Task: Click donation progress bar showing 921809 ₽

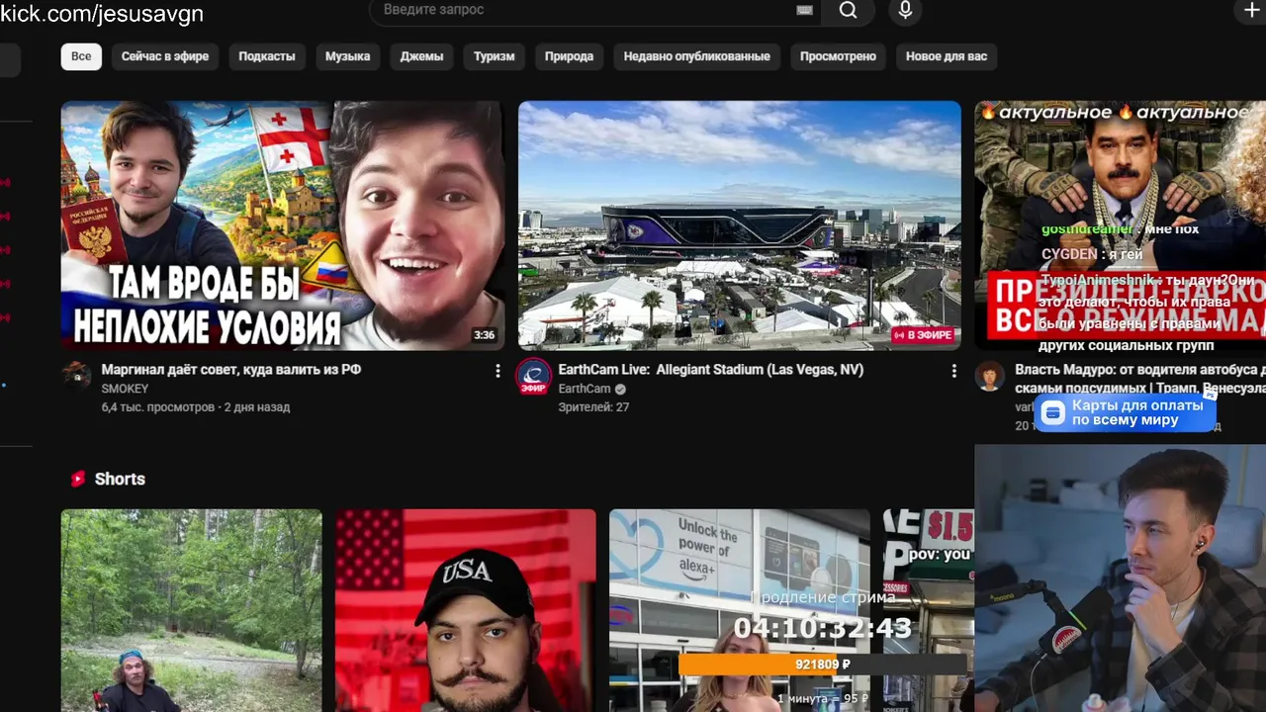Action: click(x=823, y=665)
